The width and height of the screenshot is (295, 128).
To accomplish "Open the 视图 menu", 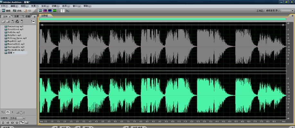I will pos(24,6).
